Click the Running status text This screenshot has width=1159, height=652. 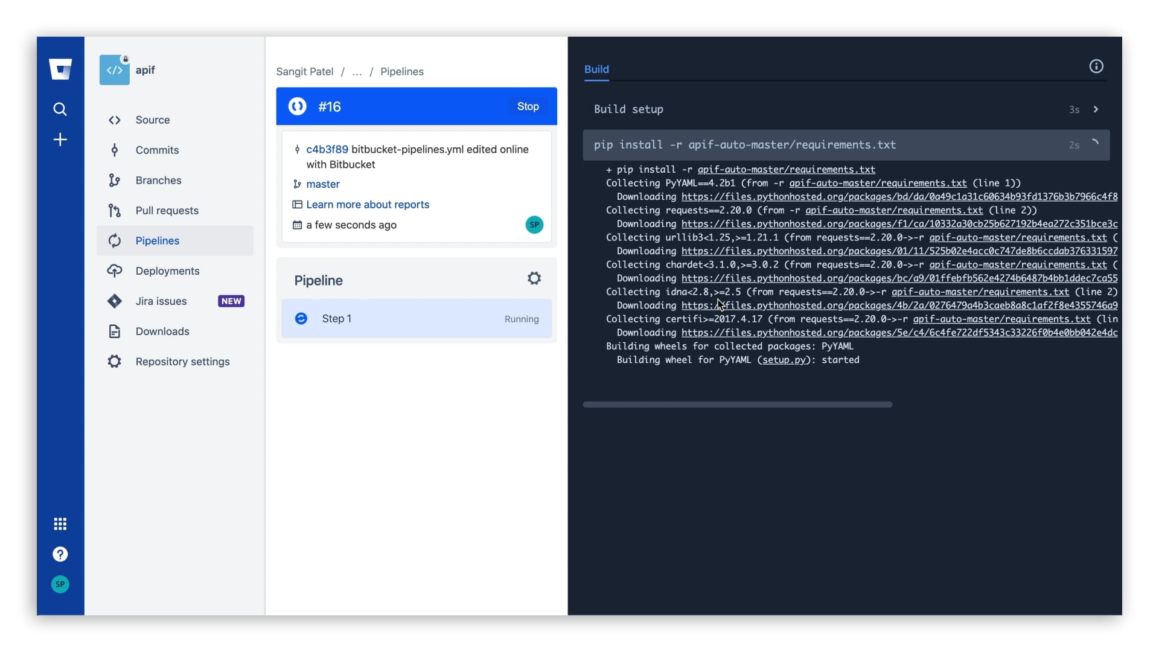point(522,319)
